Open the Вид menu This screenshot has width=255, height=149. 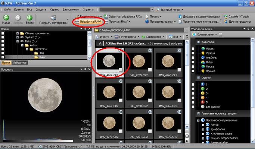pyautogui.click(x=29, y=10)
